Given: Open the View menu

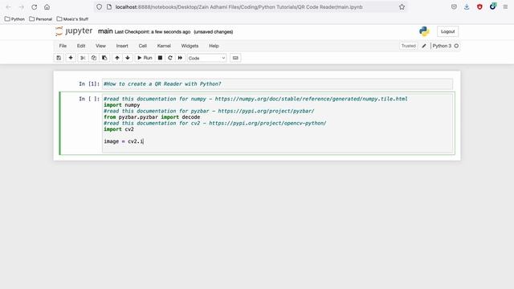Looking at the screenshot, I should pyautogui.click(x=100, y=46).
